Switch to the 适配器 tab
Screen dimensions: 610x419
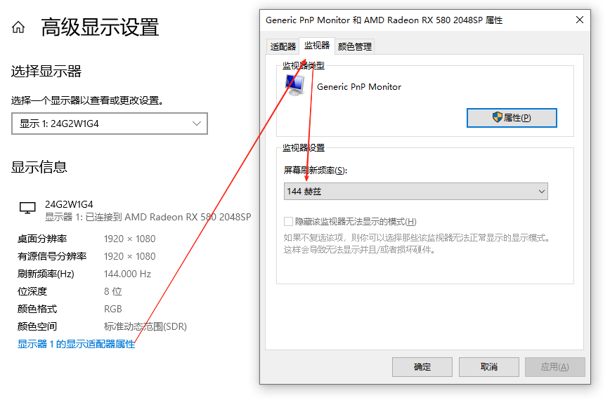pos(283,46)
